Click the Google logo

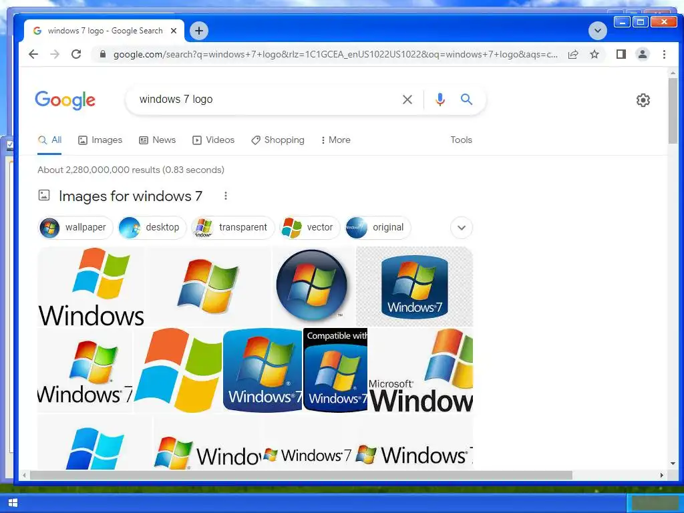pos(65,100)
